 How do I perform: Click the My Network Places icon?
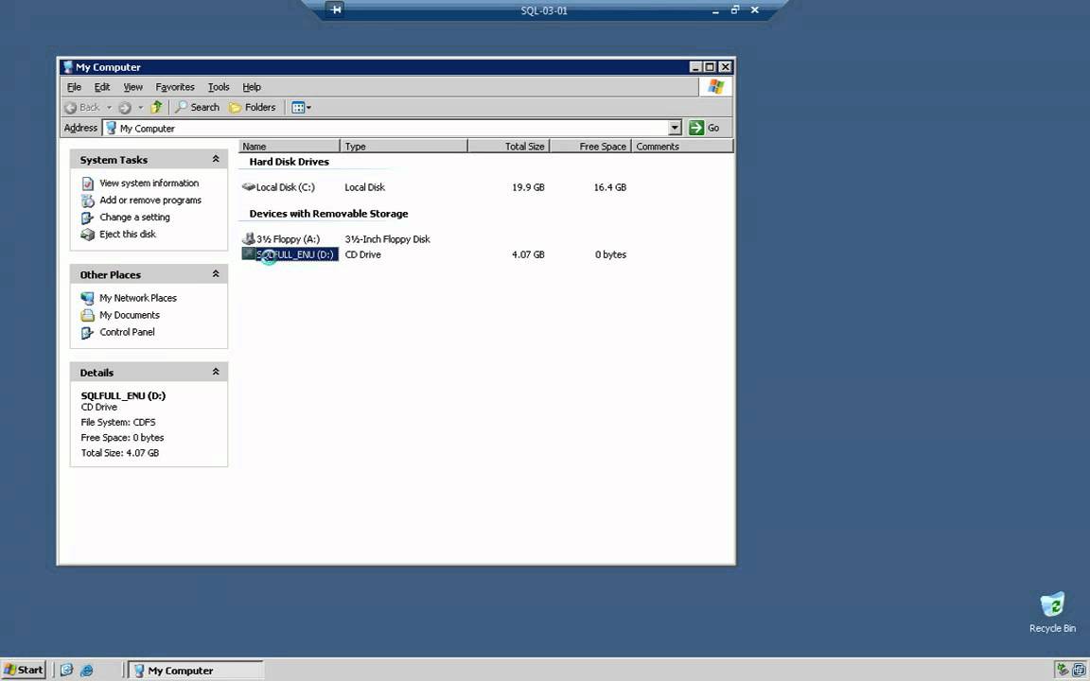88,298
